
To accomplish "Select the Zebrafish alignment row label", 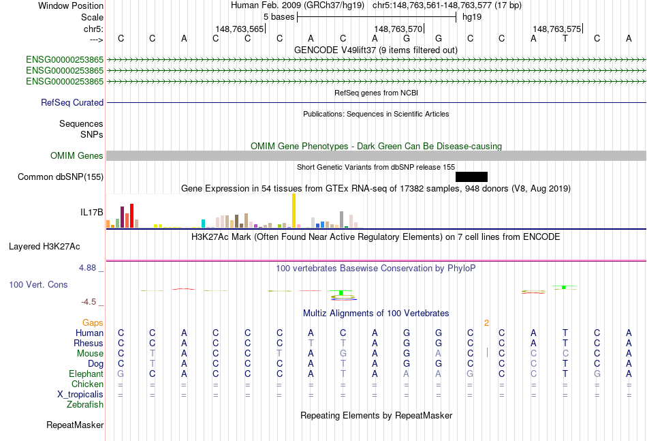I will [85, 405].
